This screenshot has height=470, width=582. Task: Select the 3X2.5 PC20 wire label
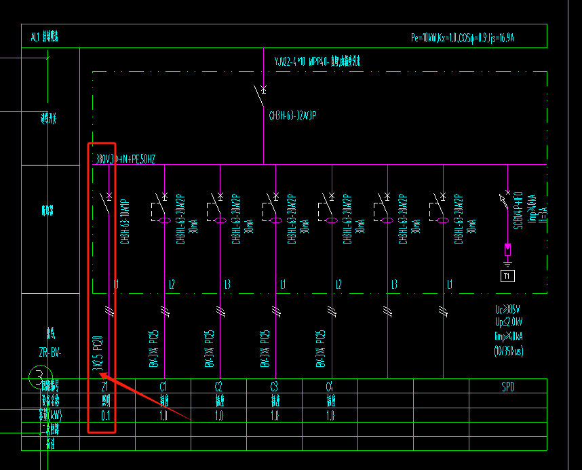pyautogui.click(x=98, y=353)
